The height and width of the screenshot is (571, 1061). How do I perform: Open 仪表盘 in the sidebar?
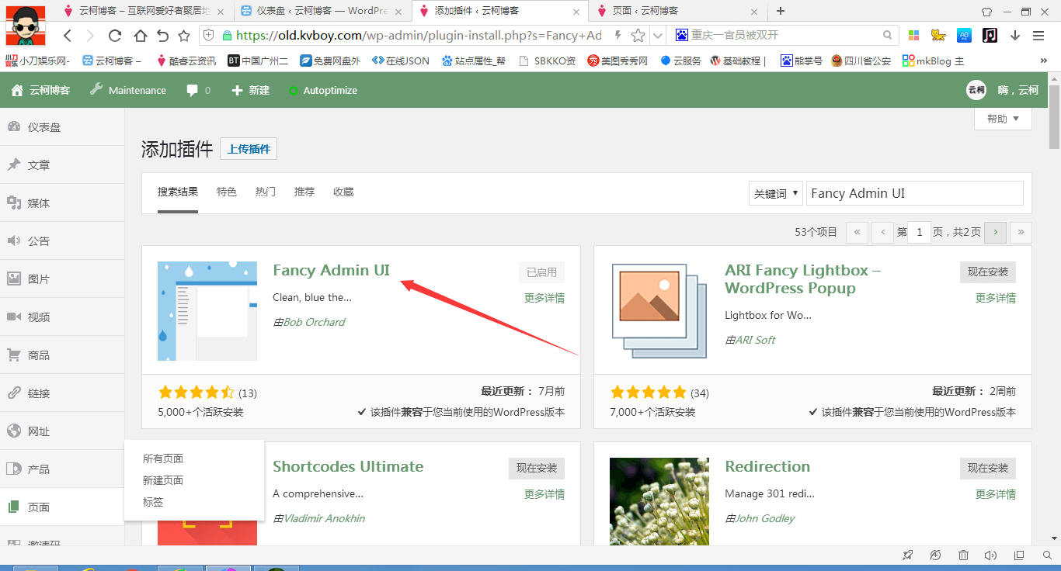tap(62, 127)
